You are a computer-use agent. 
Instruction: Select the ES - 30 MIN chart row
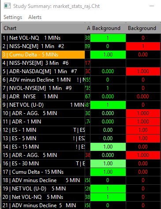[x=43, y=164]
